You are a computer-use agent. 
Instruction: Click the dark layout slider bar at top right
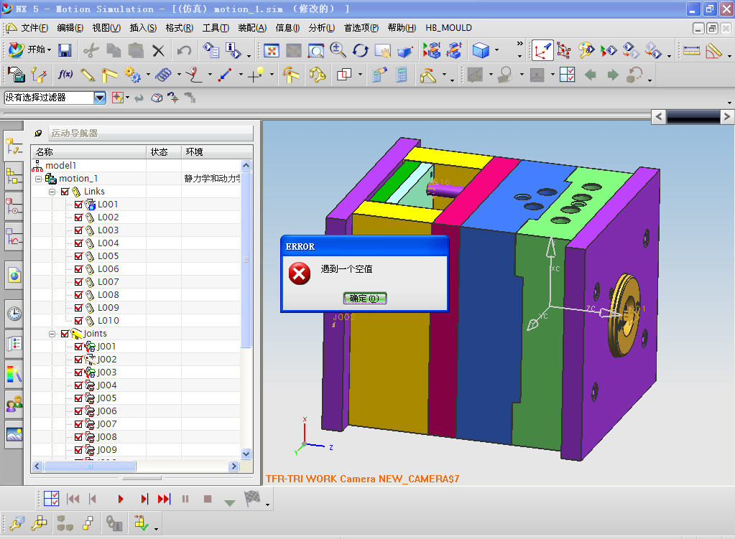click(693, 116)
